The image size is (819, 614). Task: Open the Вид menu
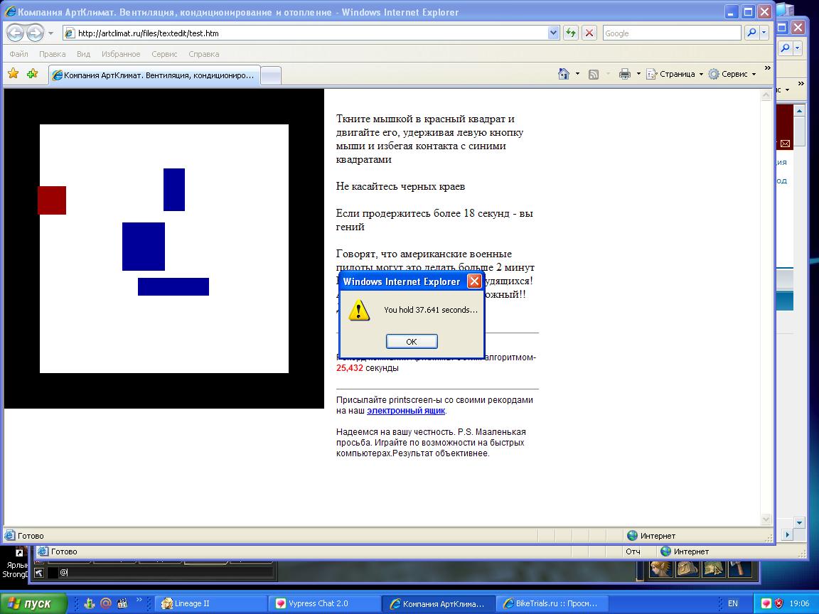pos(83,54)
